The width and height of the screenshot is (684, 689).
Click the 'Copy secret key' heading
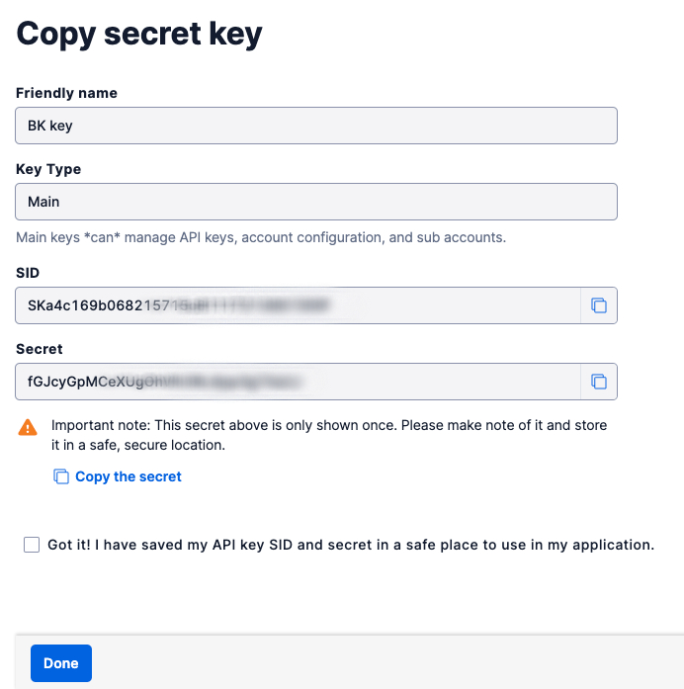[x=139, y=35]
